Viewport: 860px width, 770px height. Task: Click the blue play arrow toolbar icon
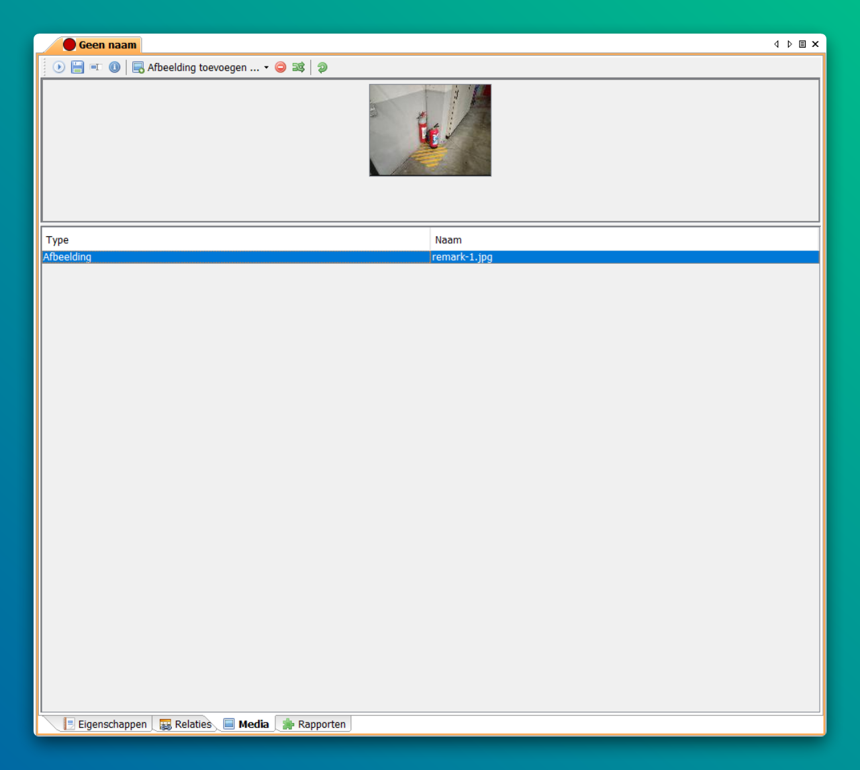(x=59, y=67)
